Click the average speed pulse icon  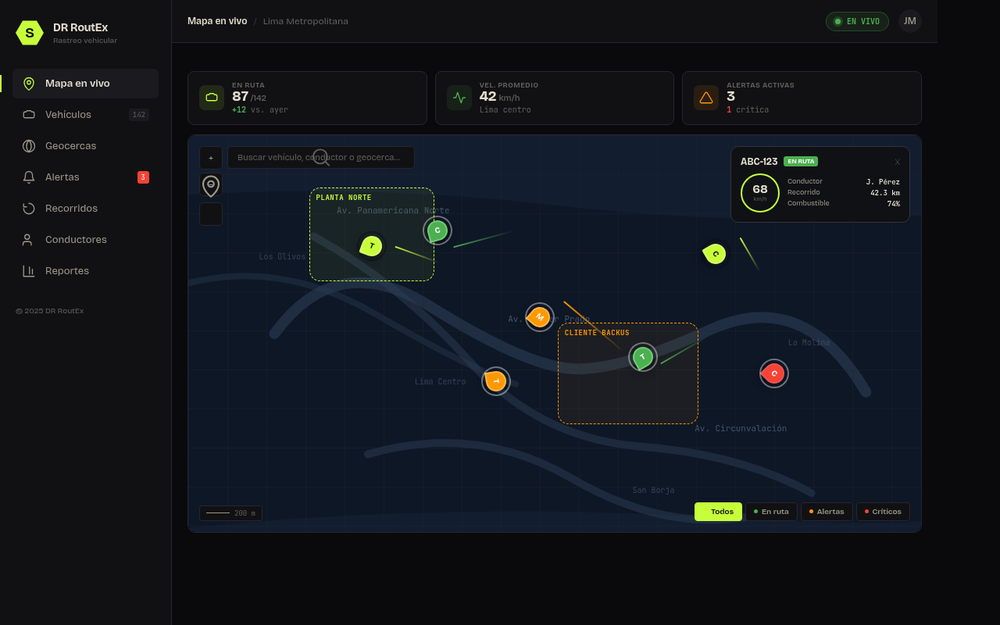(x=459, y=98)
